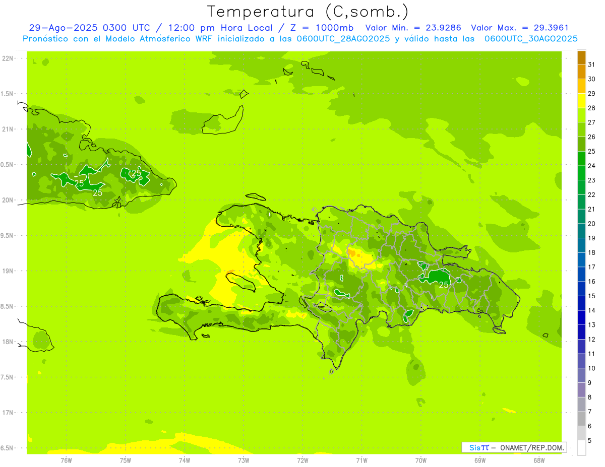The width and height of the screenshot is (605, 467).
Task: Click the 31 label on the color scale
Action: pos(592,64)
